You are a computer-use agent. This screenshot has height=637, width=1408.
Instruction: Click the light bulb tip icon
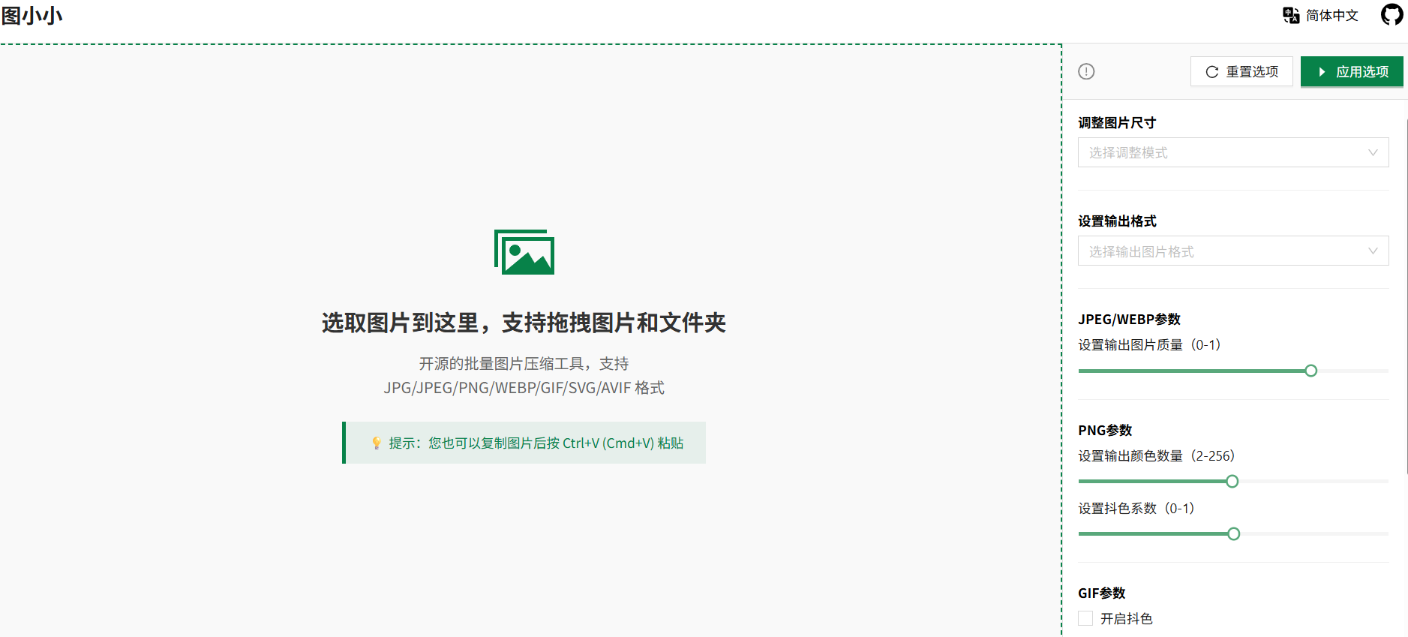tap(377, 443)
